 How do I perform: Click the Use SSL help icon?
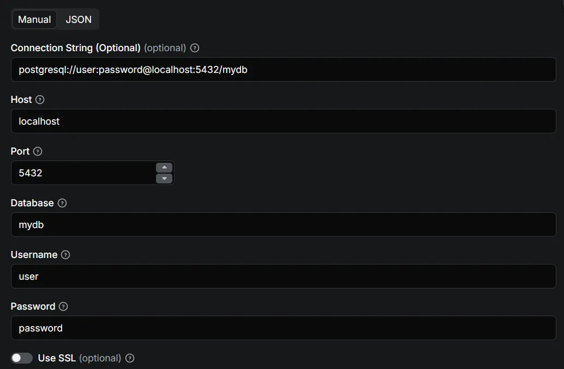pos(129,358)
